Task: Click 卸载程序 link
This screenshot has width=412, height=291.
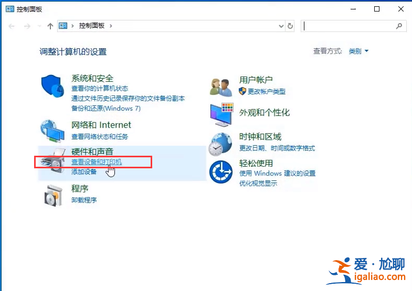Action: (84, 200)
